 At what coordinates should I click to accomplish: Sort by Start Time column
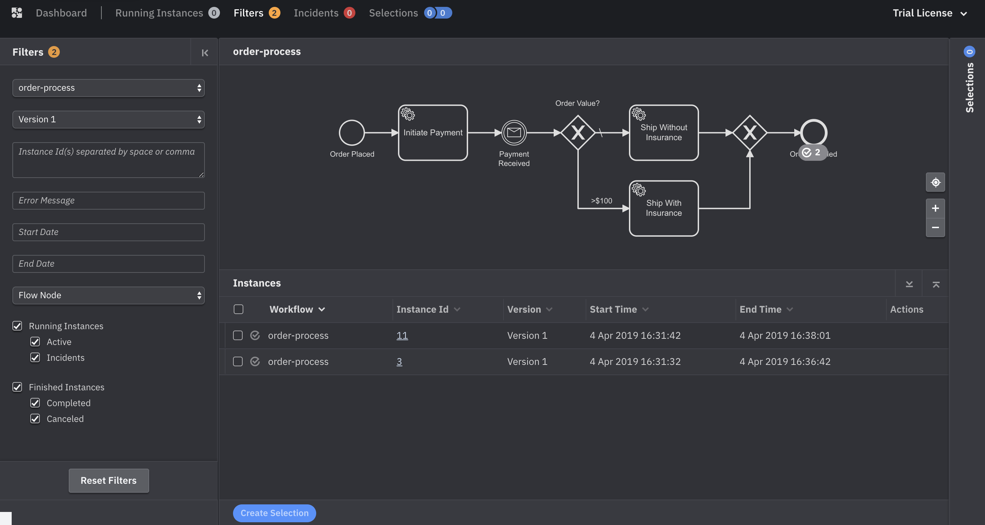point(619,309)
